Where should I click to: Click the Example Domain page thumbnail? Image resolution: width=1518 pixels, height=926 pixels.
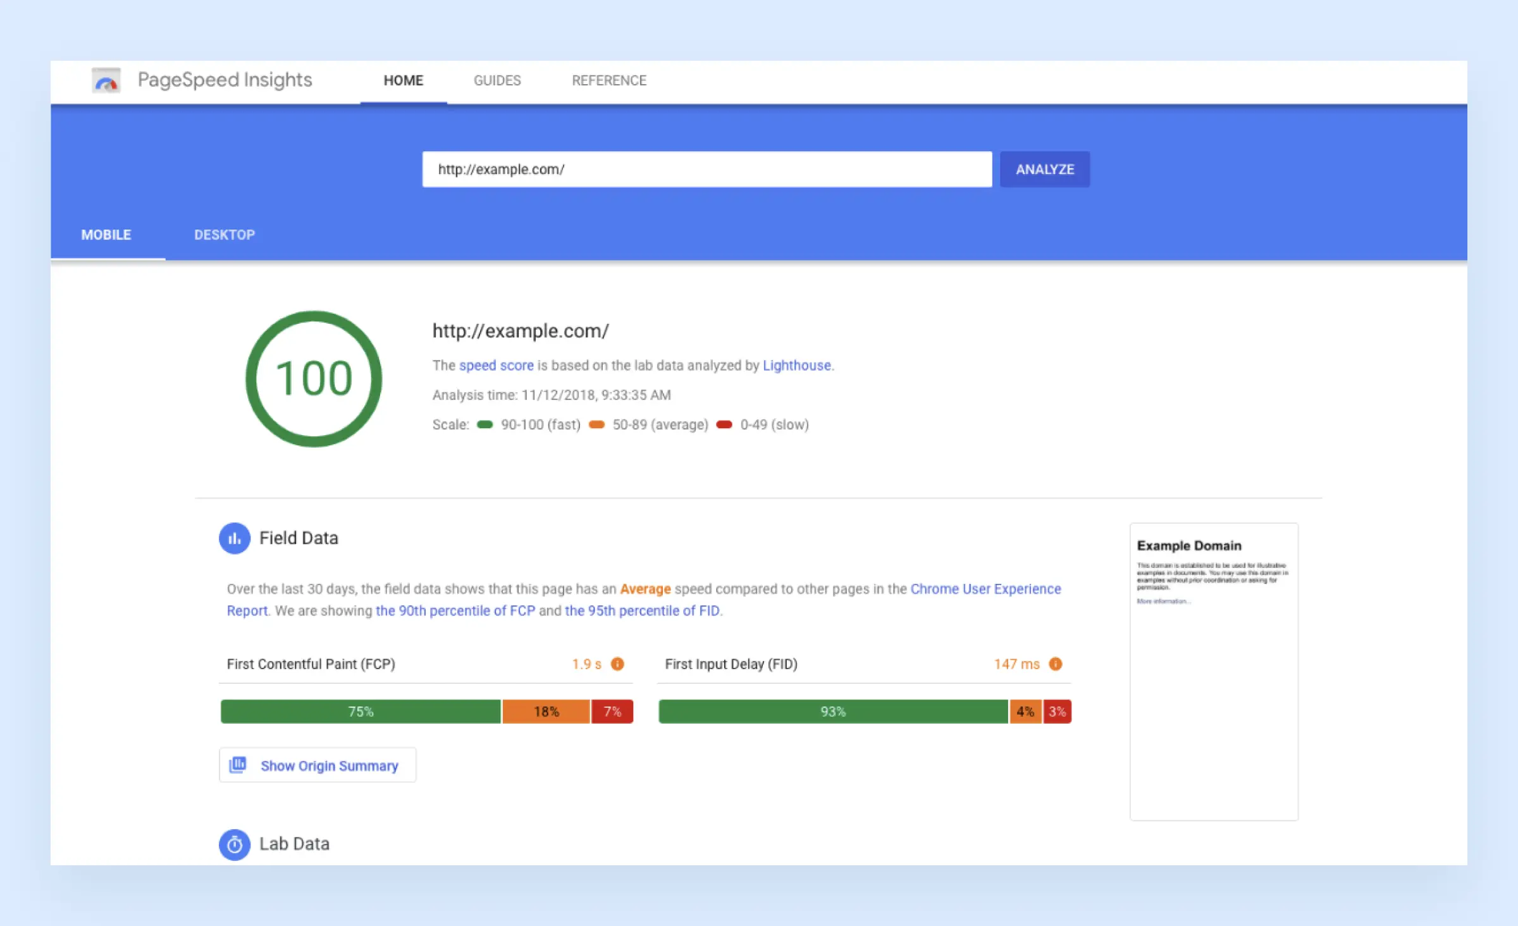[1214, 672]
